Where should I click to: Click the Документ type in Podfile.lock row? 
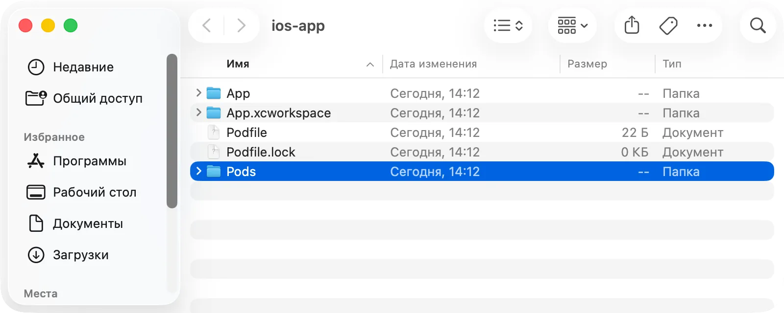[693, 152]
